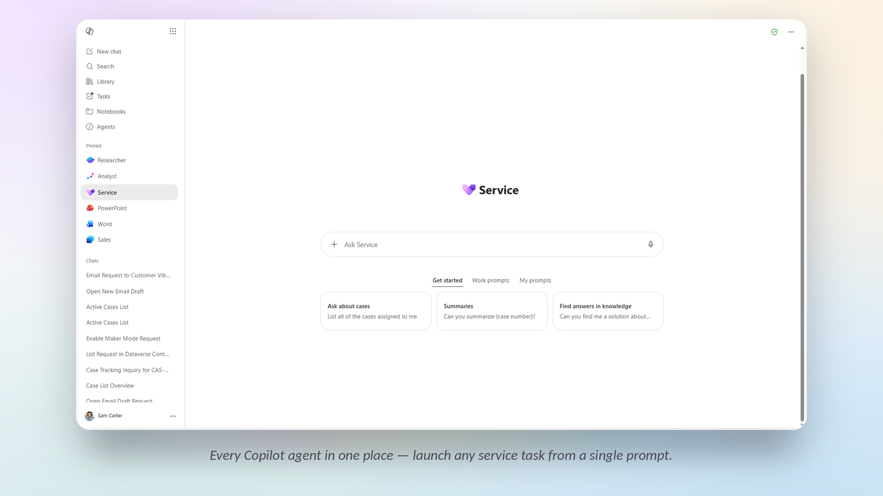Screen dimensions: 883x496
Task: Open the apps grid launcher
Action: (x=173, y=31)
